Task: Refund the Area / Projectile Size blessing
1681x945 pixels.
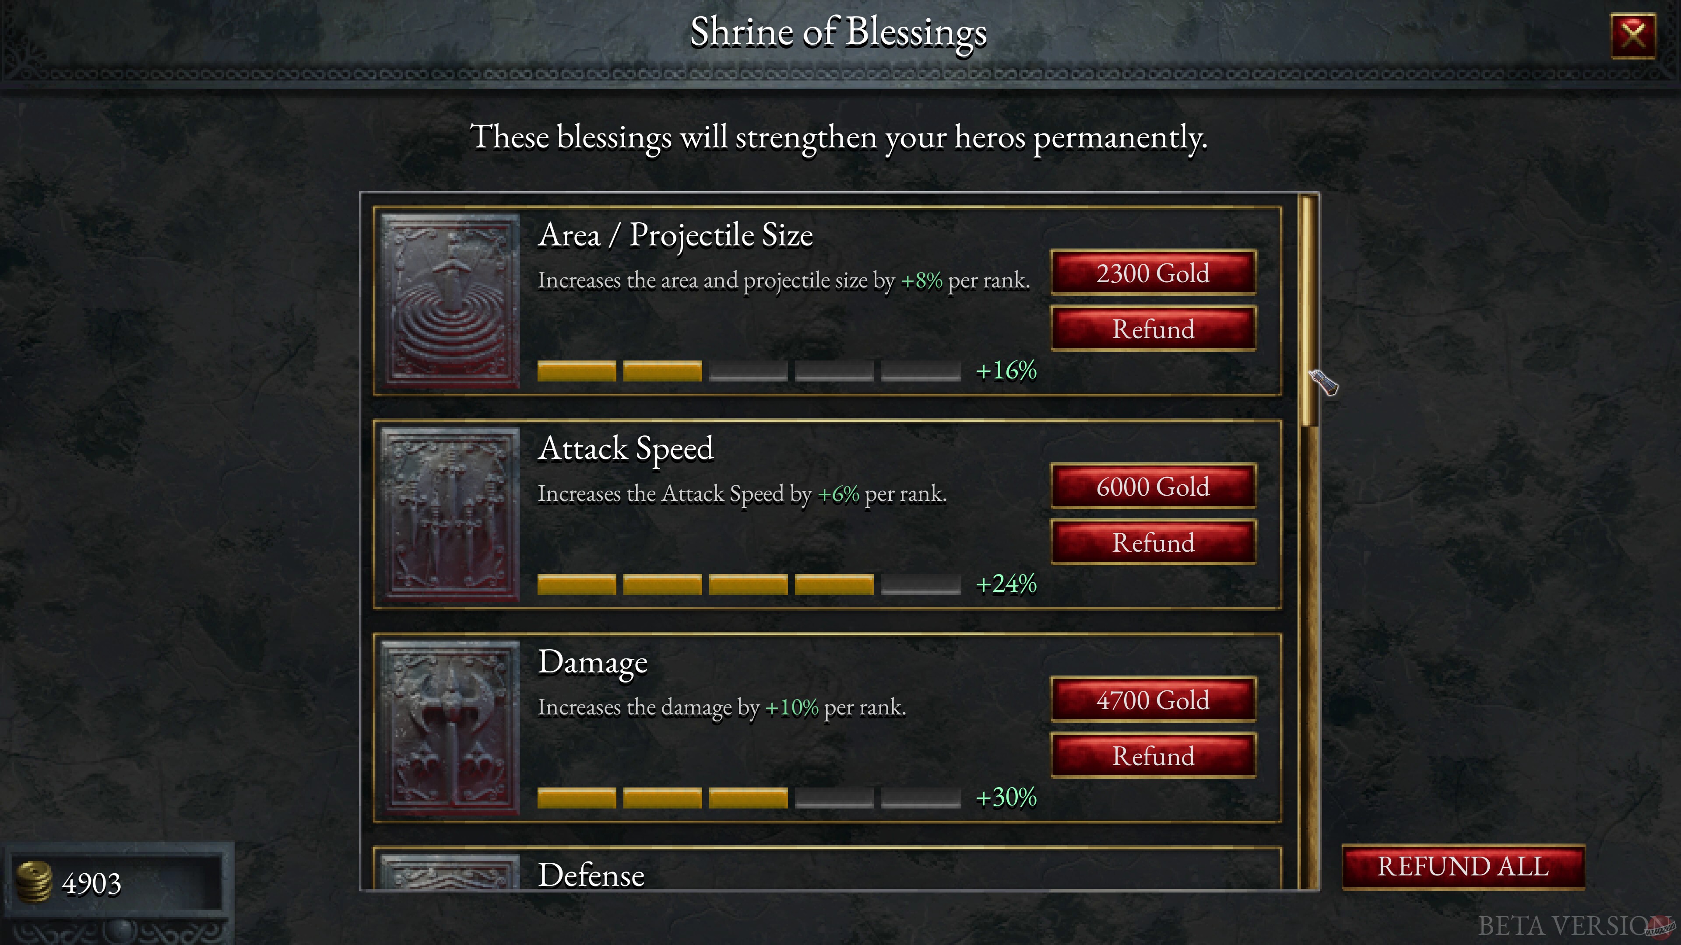Action: [x=1153, y=329]
